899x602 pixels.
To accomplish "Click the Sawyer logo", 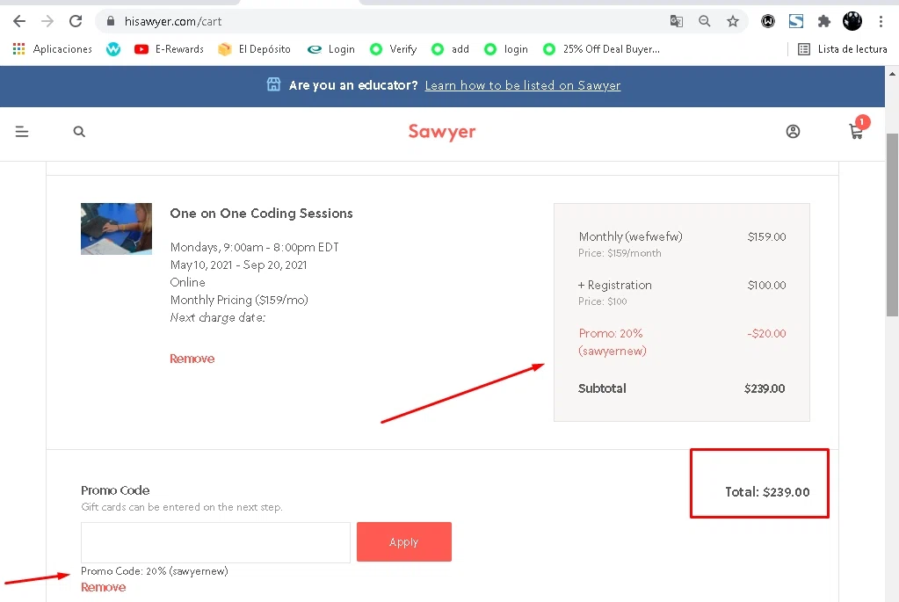I will [441, 132].
